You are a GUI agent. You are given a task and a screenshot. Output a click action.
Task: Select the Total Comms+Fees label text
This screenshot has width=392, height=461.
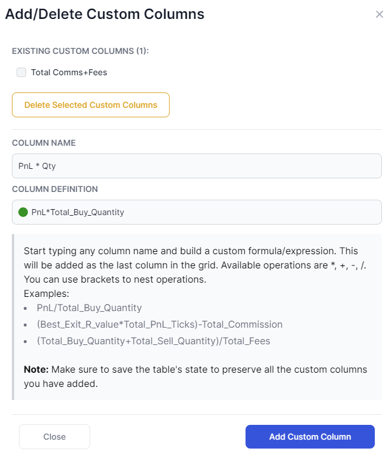(x=69, y=72)
